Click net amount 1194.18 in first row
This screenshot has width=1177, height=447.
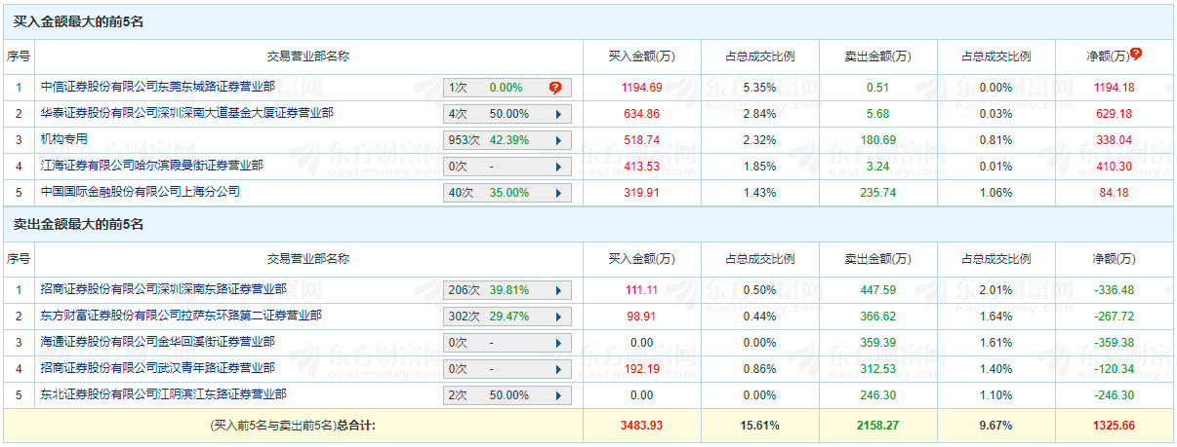[x=1114, y=88]
